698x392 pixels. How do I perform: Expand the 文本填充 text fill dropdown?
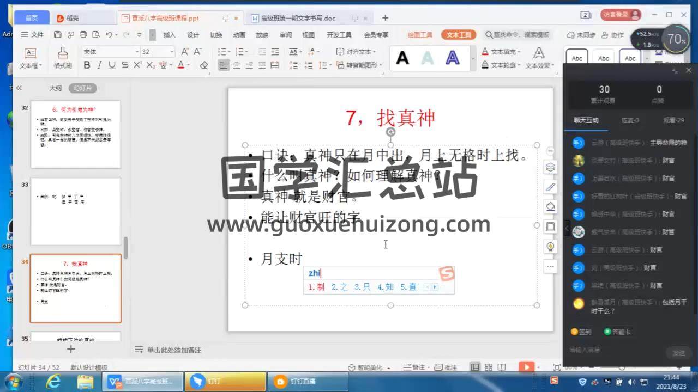[519, 52]
